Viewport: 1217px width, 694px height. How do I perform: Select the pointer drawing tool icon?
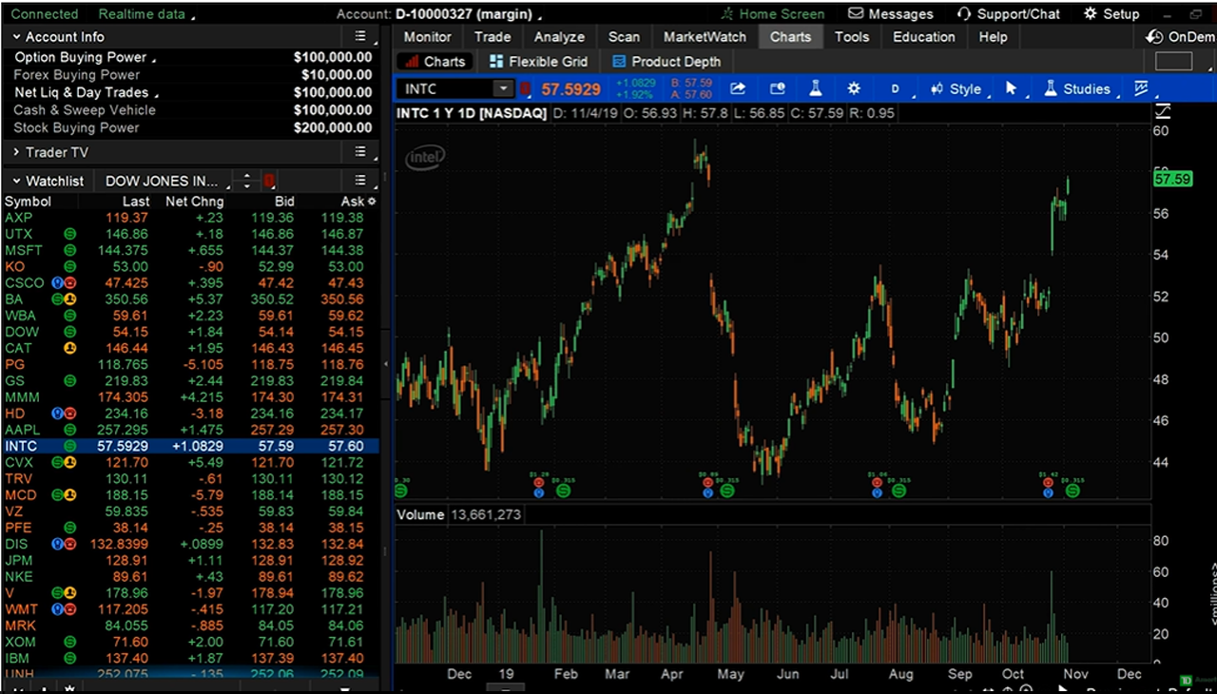click(x=1011, y=88)
